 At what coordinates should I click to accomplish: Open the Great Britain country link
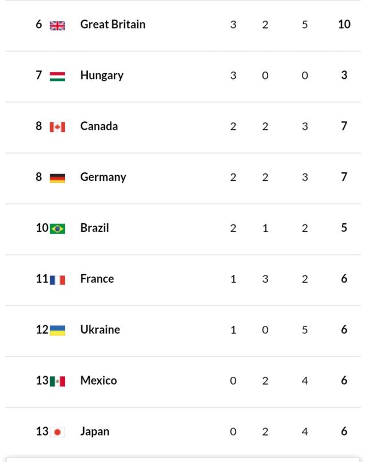[x=113, y=25]
